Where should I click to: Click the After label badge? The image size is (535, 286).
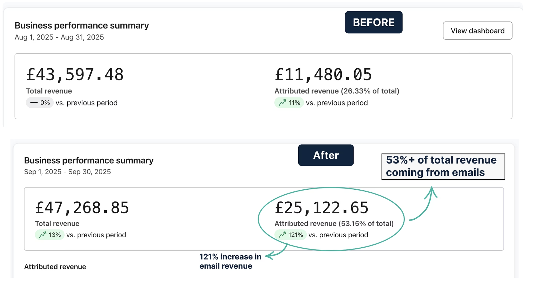326,155
